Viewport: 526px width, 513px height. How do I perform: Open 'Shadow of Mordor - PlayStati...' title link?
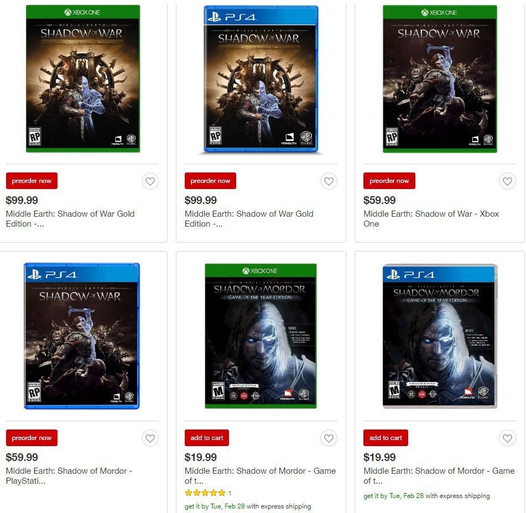tap(69, 475)
